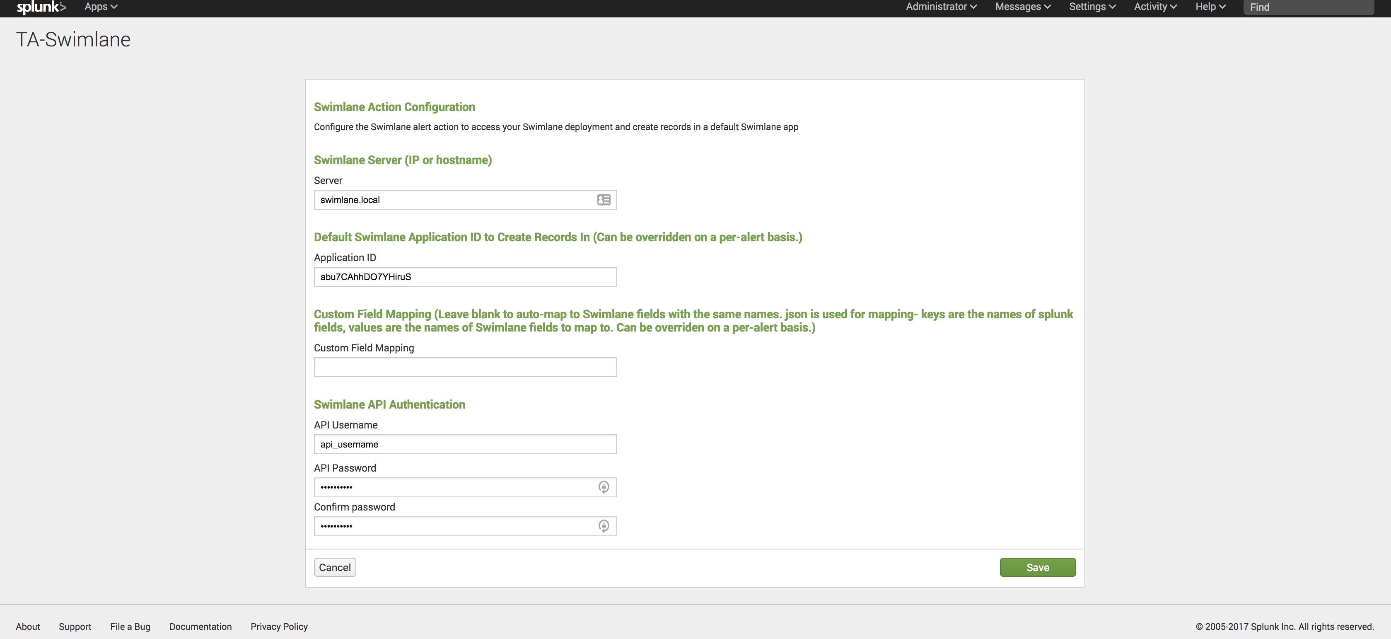Open the About link in footer
1391x639 pixels.
(x=27, y=627)
